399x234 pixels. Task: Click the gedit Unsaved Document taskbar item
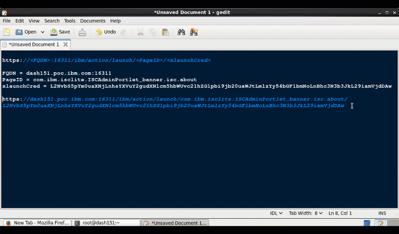tap(175, 223)
